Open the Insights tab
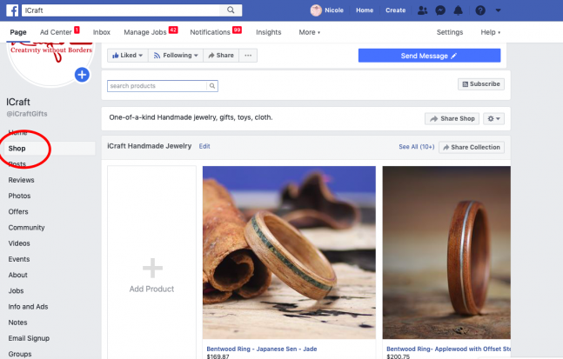Viewport: 563px width, 359px height. point(269,32)
